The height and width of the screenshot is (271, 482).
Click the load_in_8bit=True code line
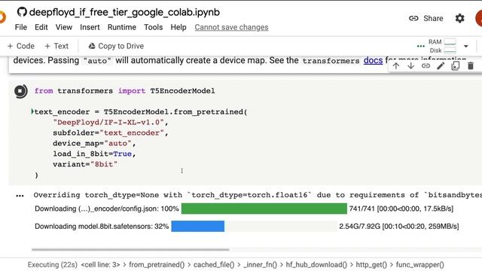94,154
